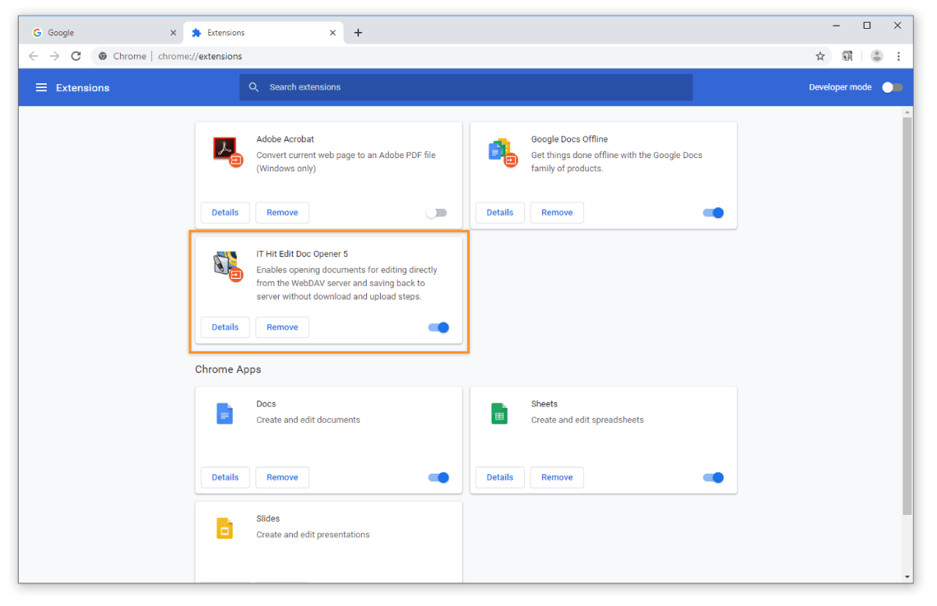Select the Extensions tab
The image size is (937, 606).
coord(263,33)
